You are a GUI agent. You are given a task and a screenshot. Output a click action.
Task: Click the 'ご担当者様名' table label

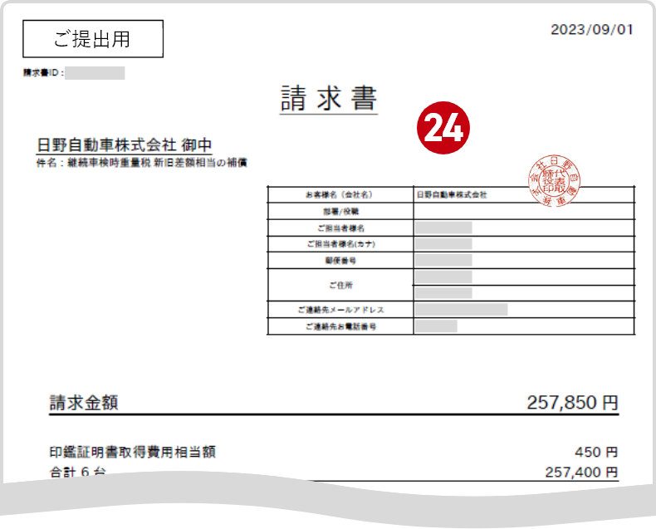click(340, 228)
